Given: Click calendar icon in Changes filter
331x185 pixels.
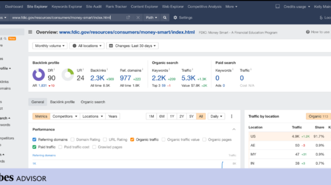Looking at the screenshot, I should [111, 46].
